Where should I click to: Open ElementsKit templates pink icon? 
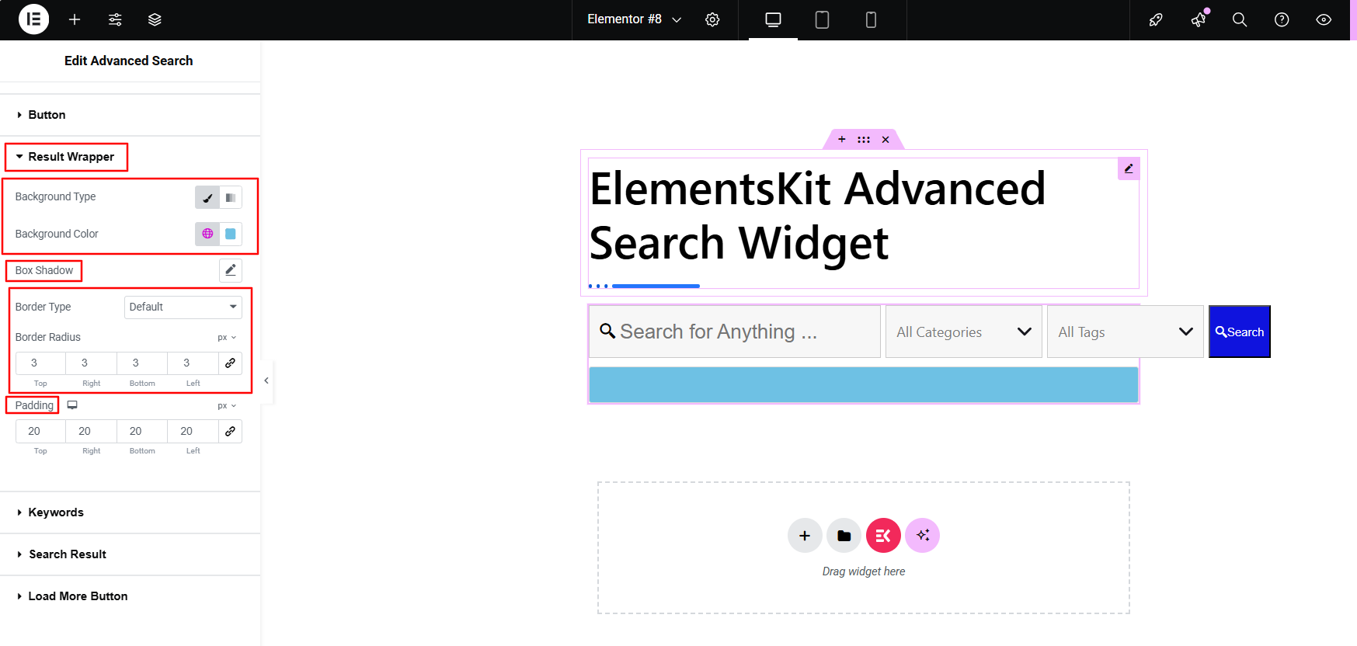coord(883,536)
